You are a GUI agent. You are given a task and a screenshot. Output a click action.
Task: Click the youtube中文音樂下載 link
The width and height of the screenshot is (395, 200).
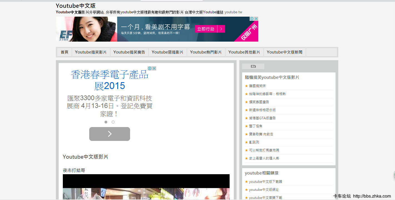[x=265, y=198]
